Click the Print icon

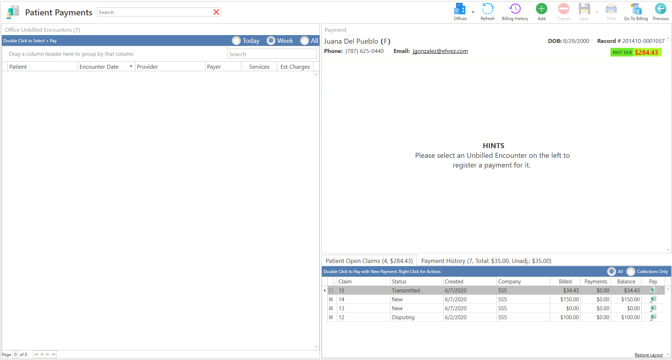(x=611, y=12)
